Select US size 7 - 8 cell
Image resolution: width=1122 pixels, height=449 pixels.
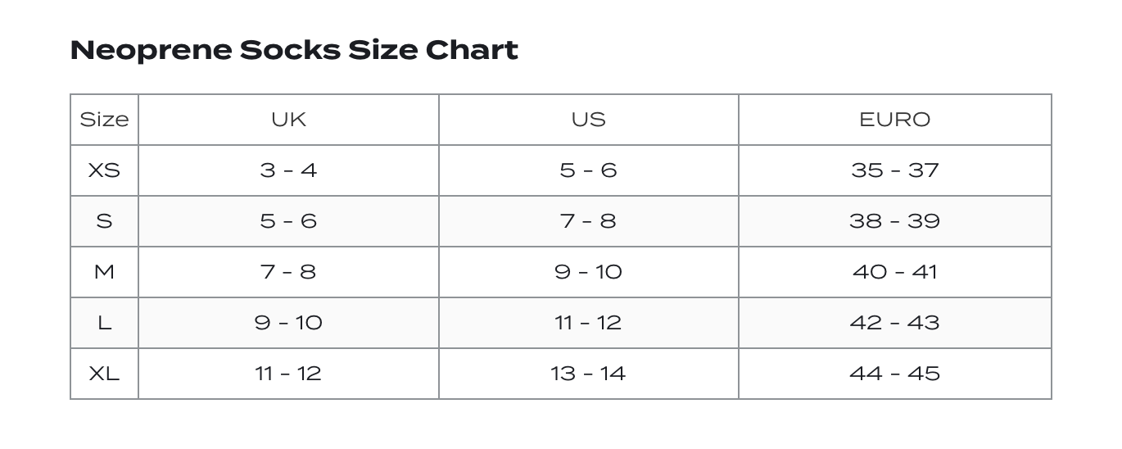click(x=588, y=221)
